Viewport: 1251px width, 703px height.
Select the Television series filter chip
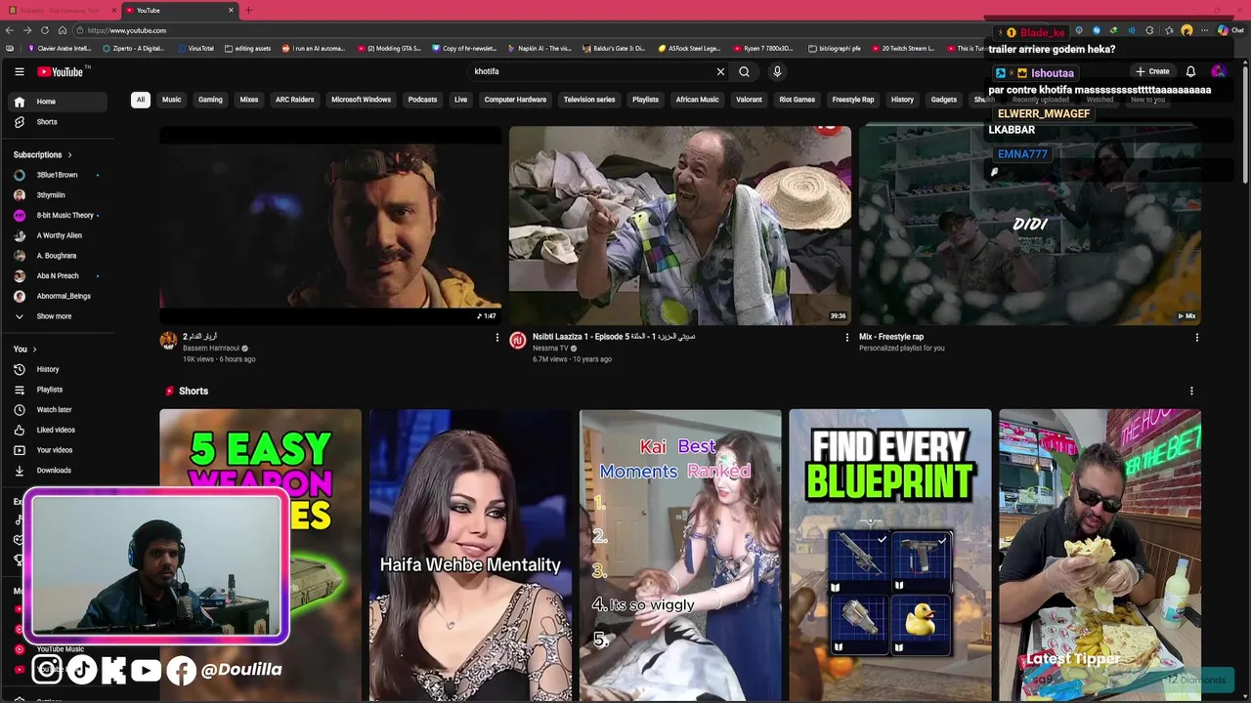[x=589, y=100]
